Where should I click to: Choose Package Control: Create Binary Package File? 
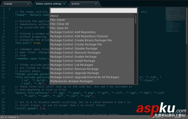[92, 40]
